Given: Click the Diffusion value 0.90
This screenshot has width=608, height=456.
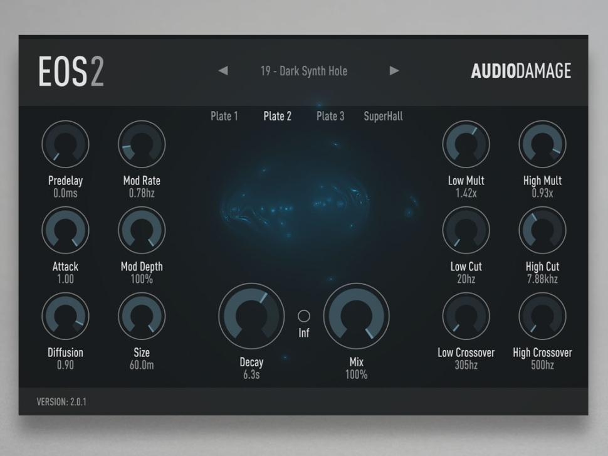Looking at the screenshot, I should [66, 365].
